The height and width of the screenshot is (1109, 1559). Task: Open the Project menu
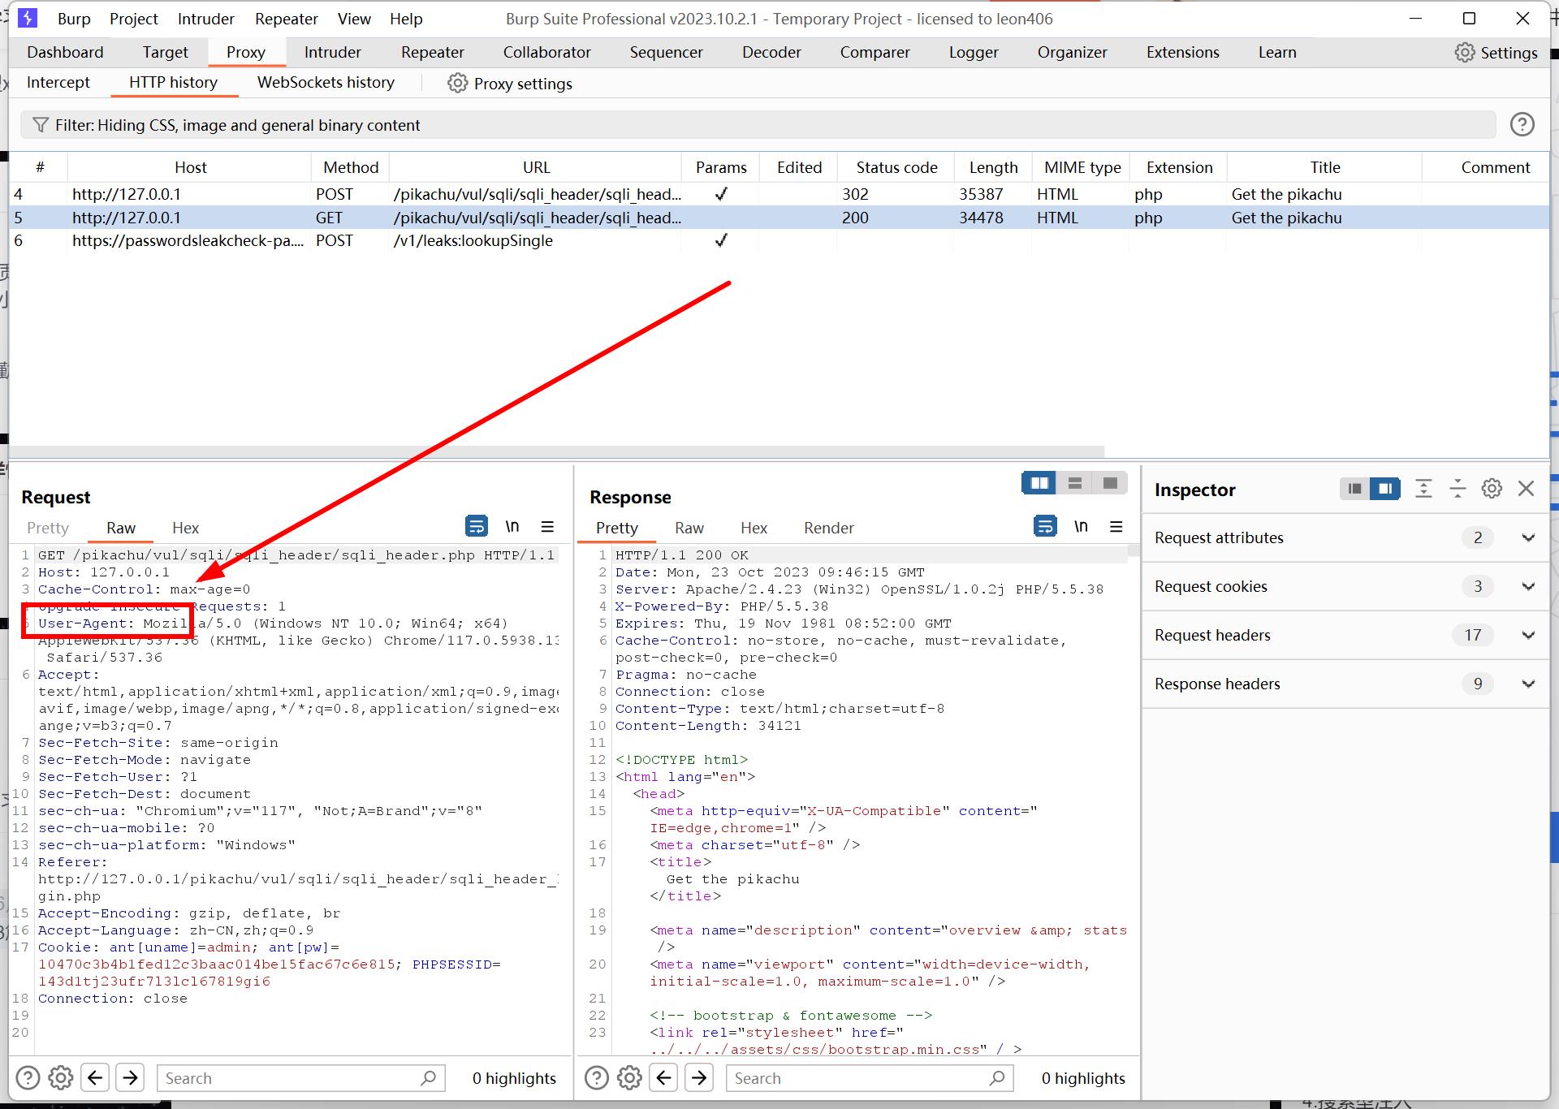[x=134, y=19]
